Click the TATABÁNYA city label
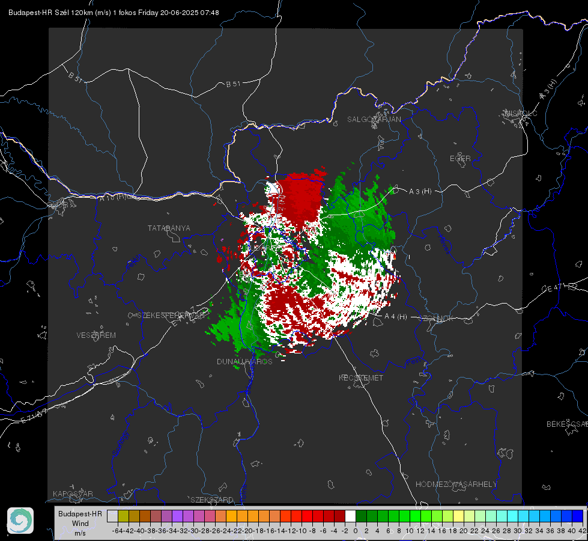Screen dimensions: 588x541 (169, 228)
